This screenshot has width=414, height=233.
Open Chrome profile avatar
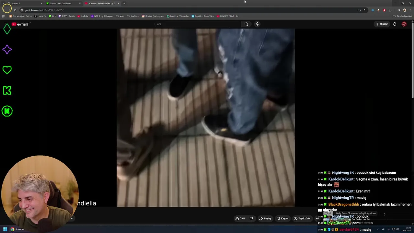point(404,10)
